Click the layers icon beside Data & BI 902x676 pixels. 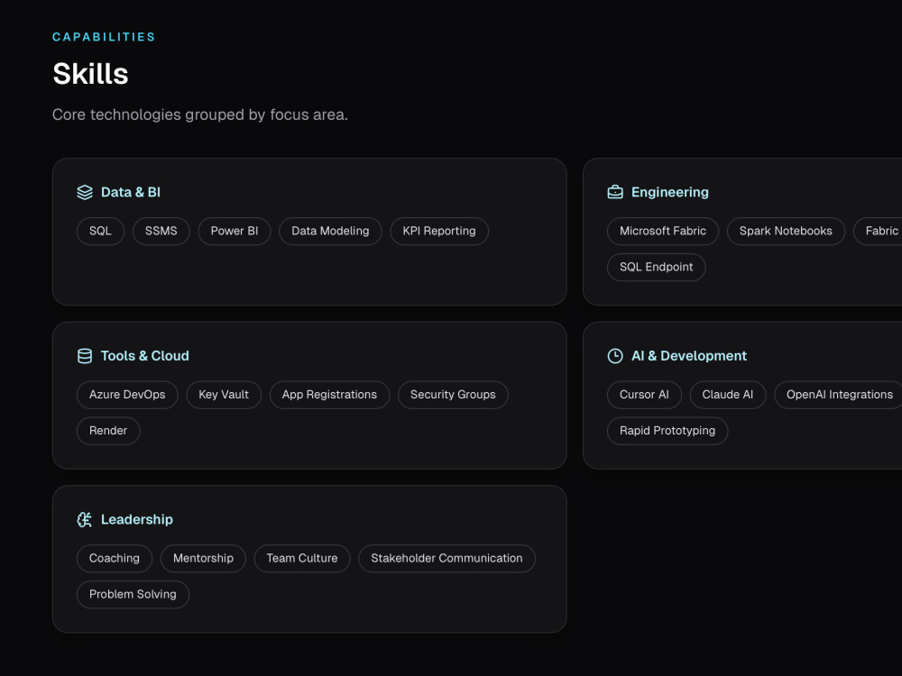point(85,192)
